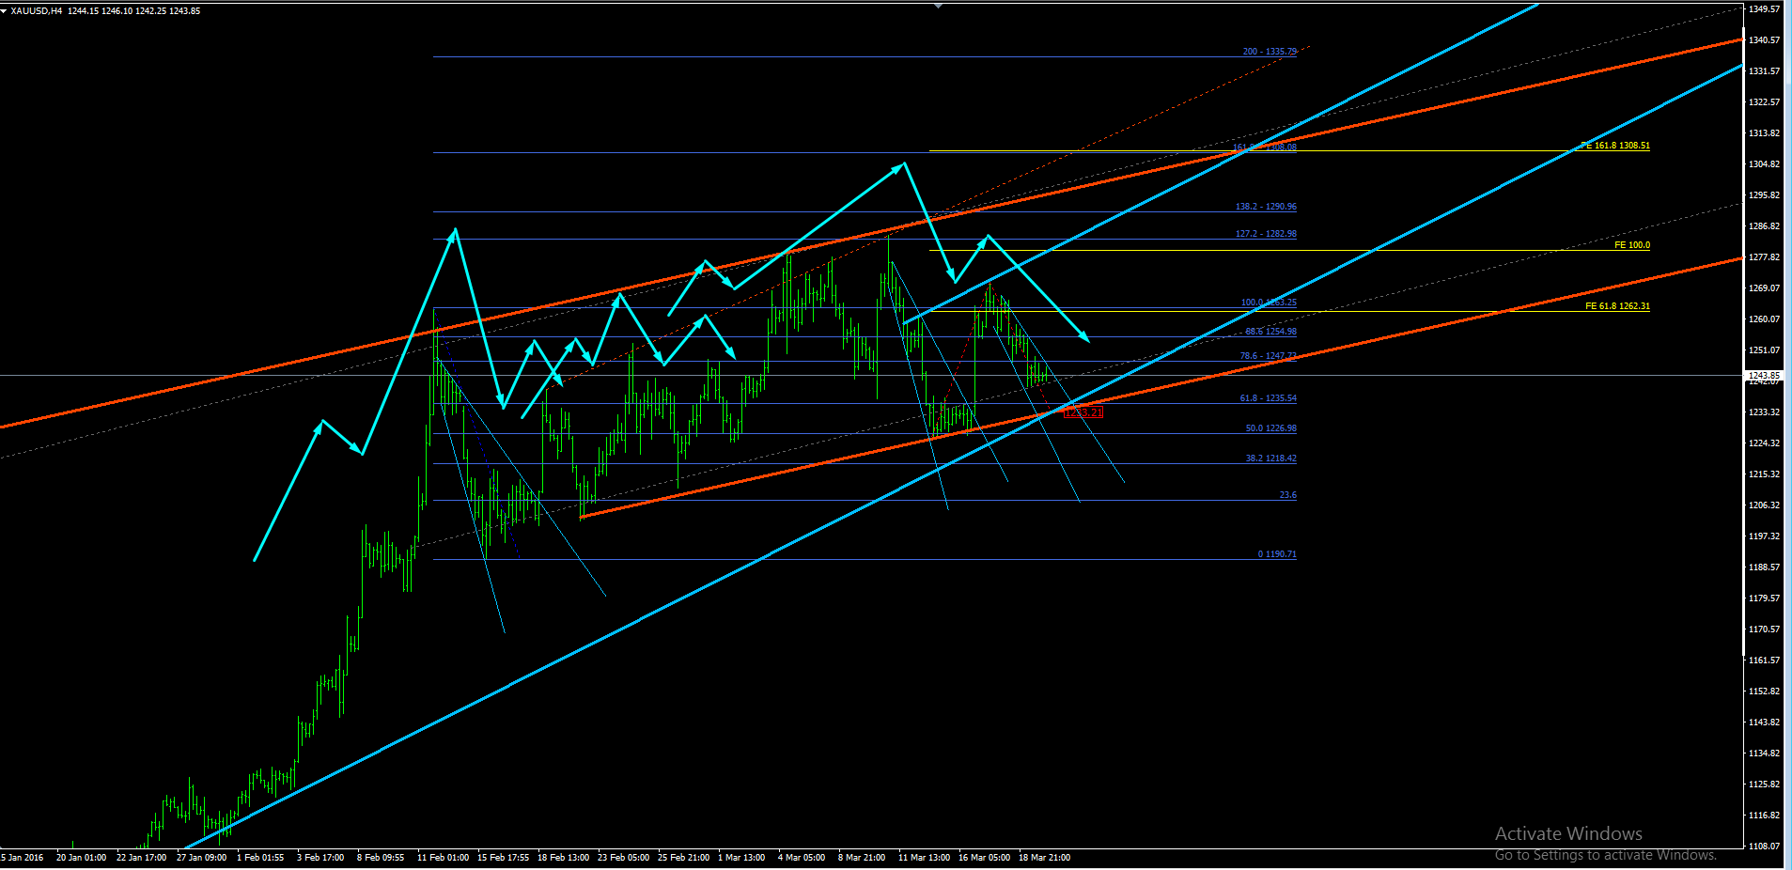The height and width of the screenshot is (870, 1792).
Task: Click the small triangle before the XAUUSD,H4 title
Action: point(5,11)
